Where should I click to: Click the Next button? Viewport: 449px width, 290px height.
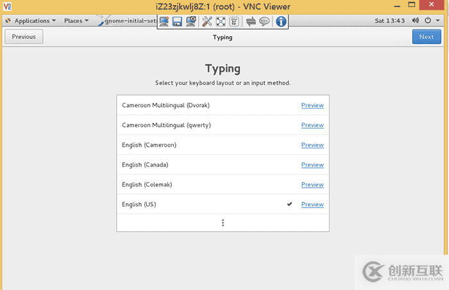427,37
